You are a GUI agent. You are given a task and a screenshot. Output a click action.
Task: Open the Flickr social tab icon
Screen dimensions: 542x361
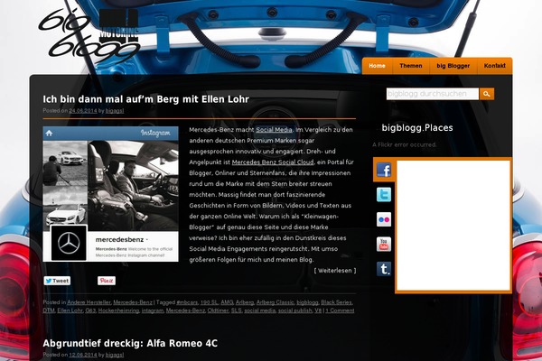384,219
